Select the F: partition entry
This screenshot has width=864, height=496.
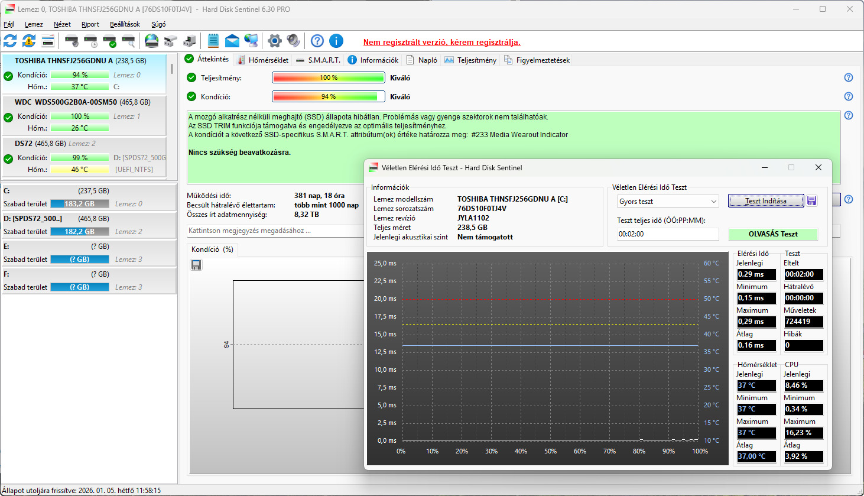coord(89,281)
